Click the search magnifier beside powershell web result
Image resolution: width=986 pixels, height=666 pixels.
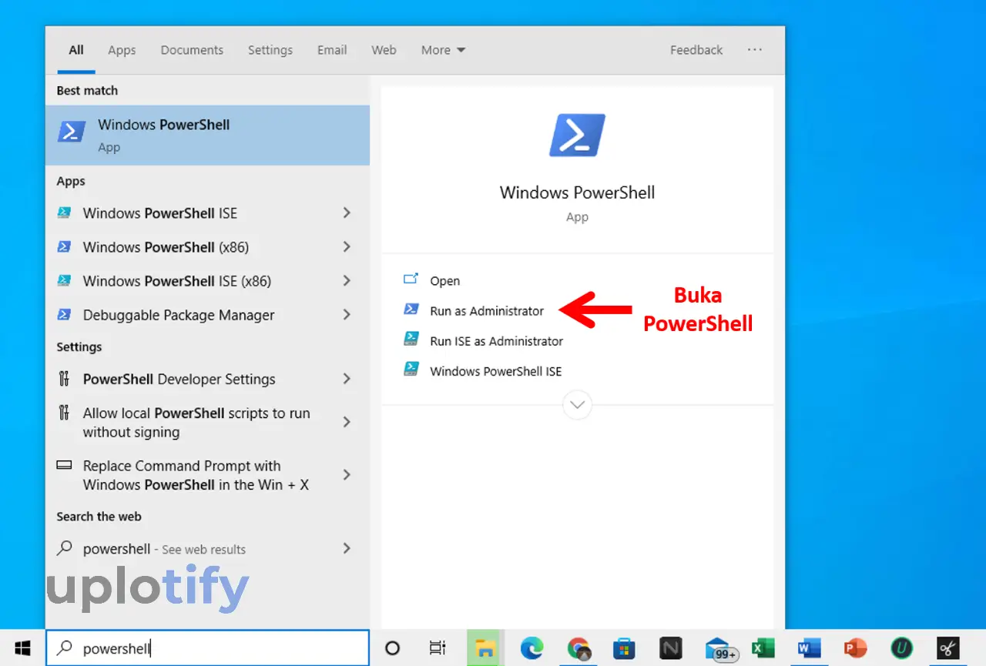click(65, 548)
